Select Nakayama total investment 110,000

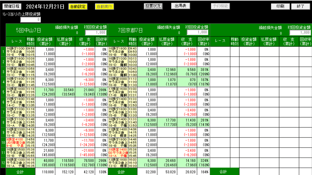45,172
